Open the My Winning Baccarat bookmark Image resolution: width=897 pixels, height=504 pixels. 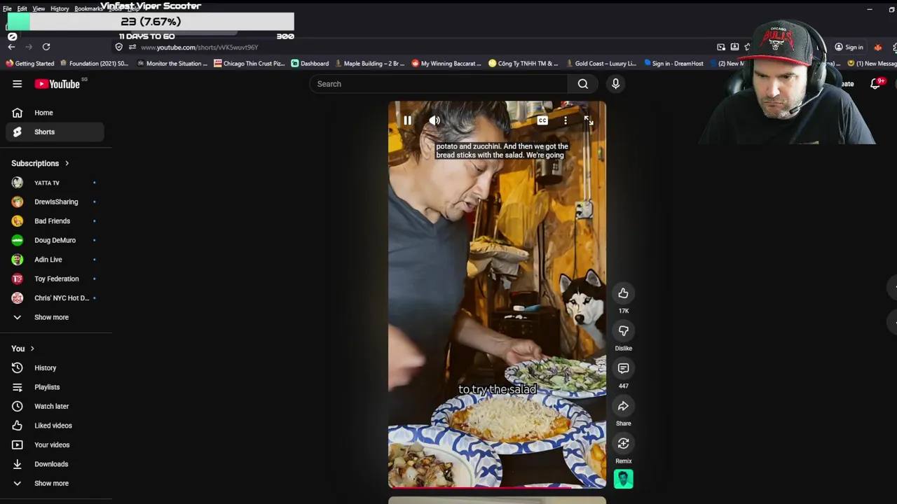pyautogui.click(x=446, y=64)
